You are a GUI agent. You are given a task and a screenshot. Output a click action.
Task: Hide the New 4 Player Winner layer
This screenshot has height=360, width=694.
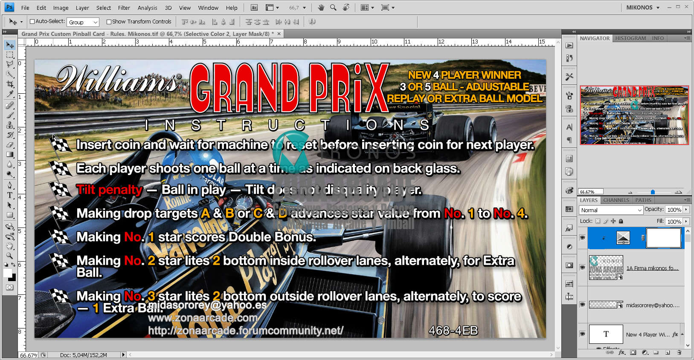(x=582, y=334)
